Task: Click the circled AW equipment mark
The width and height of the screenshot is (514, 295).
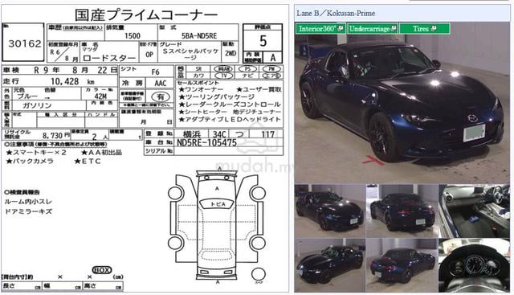Action: pos(223,69)
